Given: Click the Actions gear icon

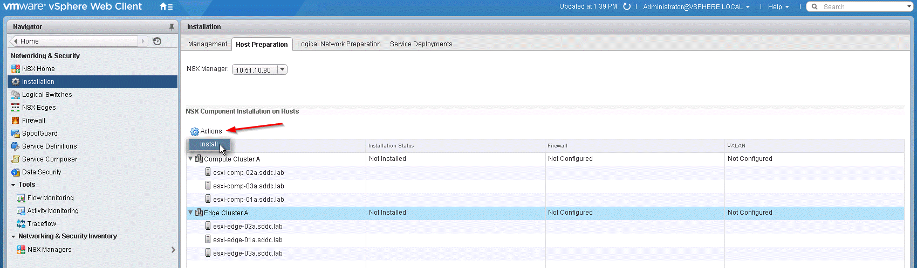Looking at the screenshot, I should [195, 131].
